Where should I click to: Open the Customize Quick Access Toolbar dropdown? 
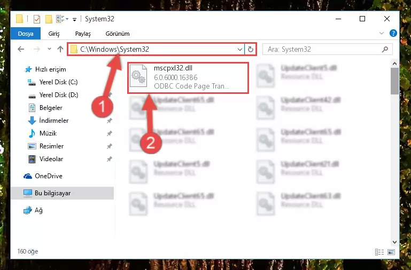[74, 19]
